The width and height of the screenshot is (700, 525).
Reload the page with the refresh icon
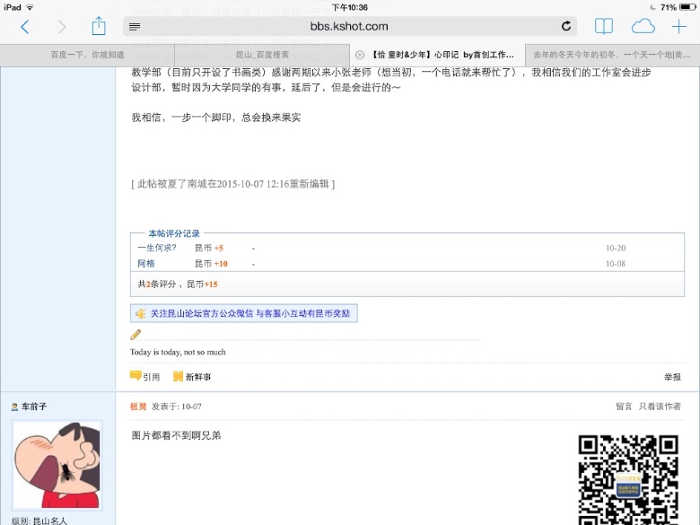click(566, 27)
